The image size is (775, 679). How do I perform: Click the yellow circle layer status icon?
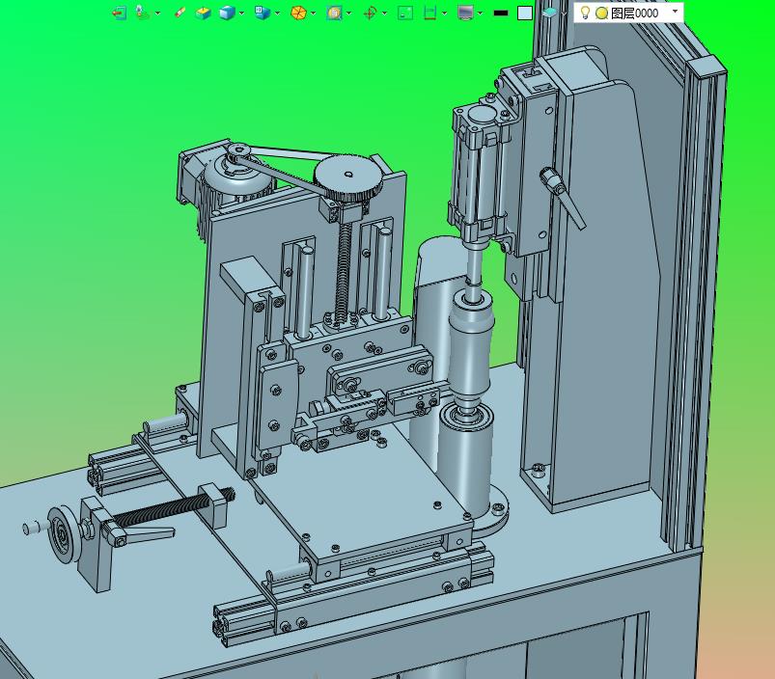[x=601, y=14]
